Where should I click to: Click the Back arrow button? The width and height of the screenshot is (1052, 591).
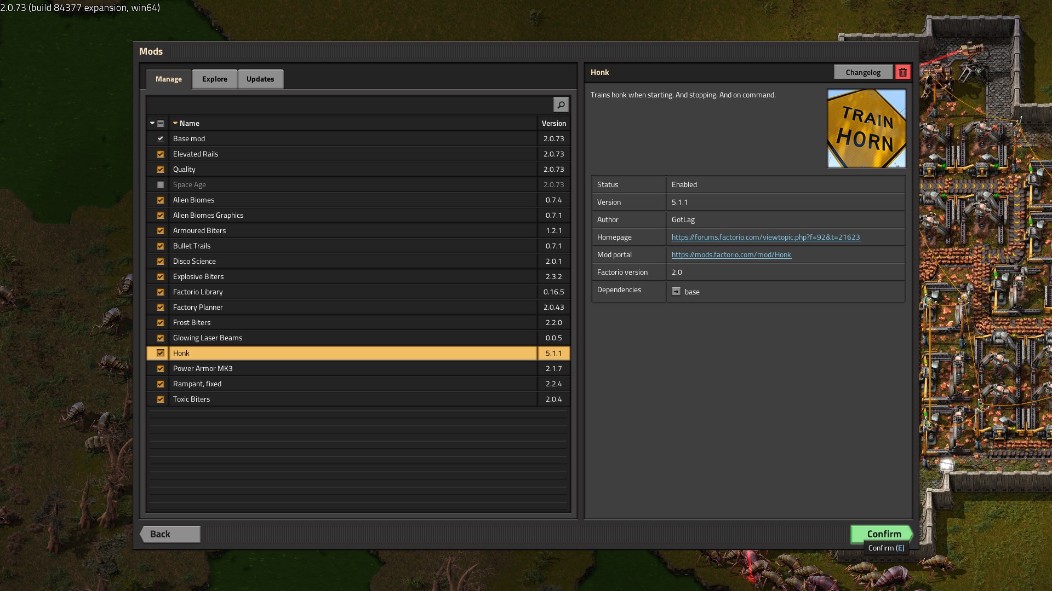point(170,534)
